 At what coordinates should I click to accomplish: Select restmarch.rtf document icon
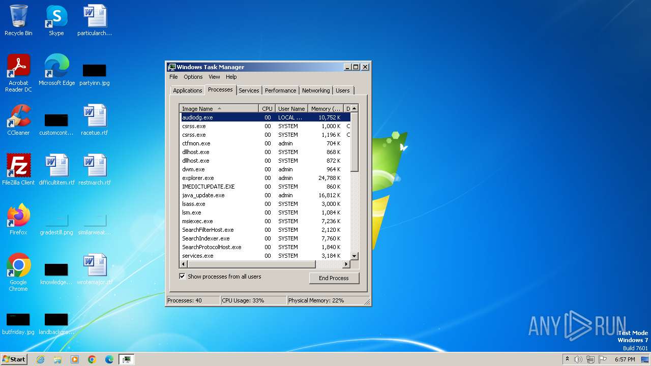[x=95, y=169]
